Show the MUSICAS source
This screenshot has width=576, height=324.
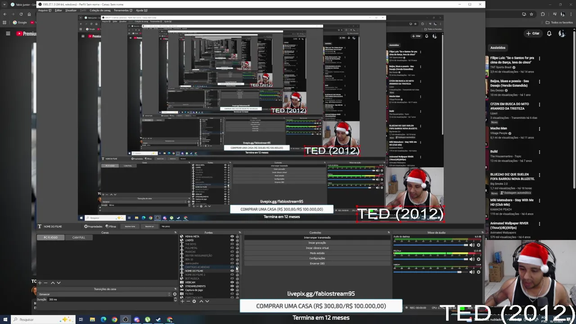tap(232, 252)
